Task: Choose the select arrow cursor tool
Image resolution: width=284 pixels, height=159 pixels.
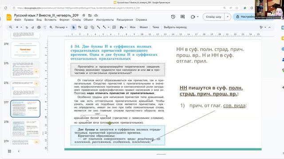Action: pyautogui.click(x=73, y=27)
